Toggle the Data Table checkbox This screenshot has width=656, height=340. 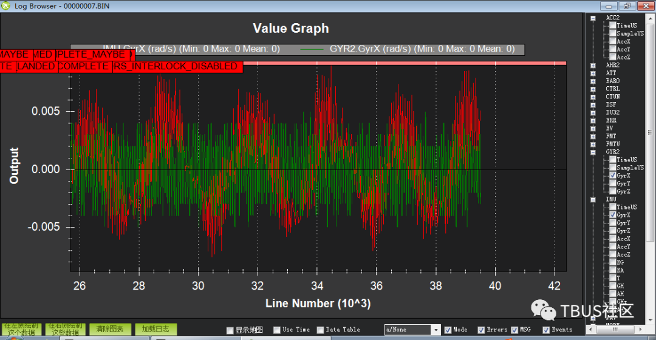(x=320, y=330)
